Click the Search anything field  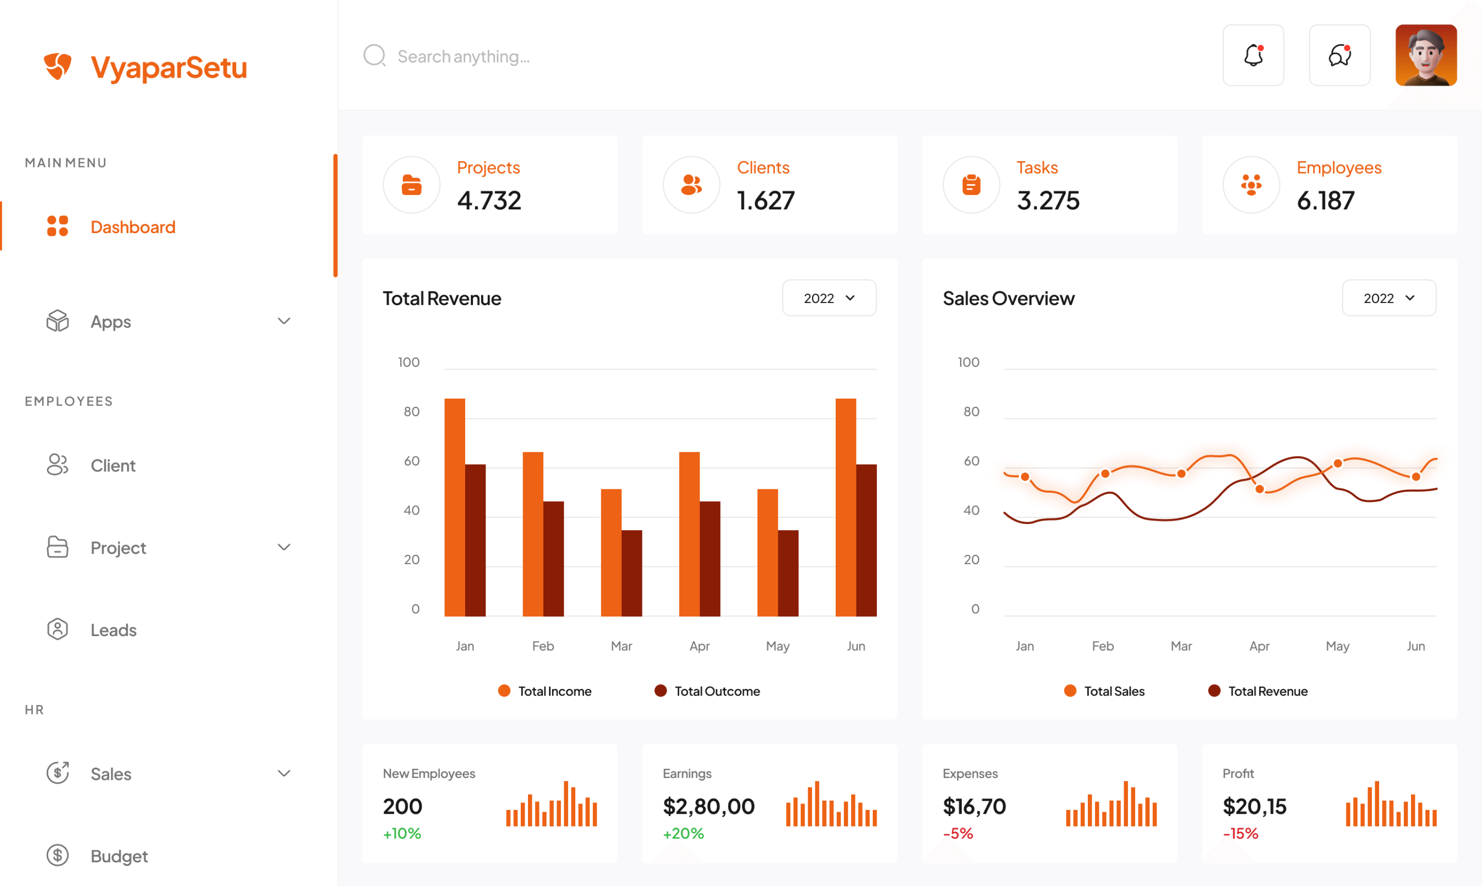pyautogui.click(x=463, y=57)
